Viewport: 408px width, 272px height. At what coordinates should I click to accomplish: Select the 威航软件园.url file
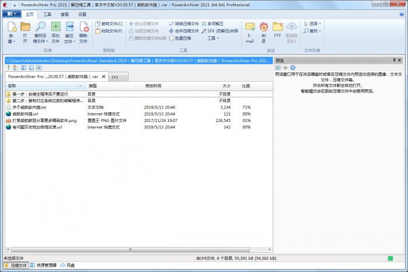[139, 114]
